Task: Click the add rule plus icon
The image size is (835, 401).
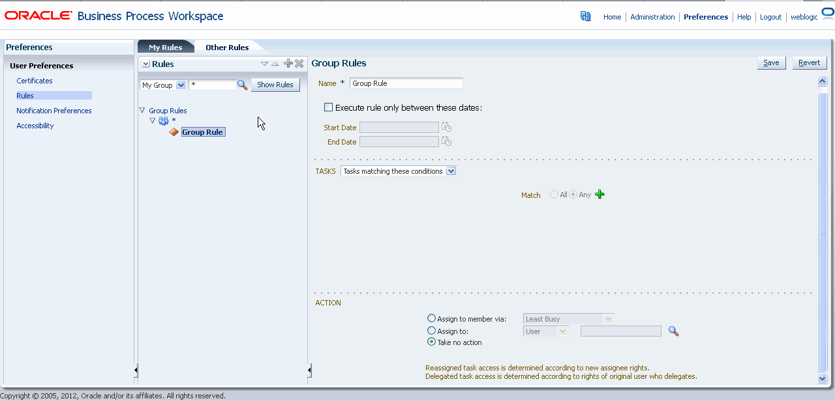Action: (288, 63)
